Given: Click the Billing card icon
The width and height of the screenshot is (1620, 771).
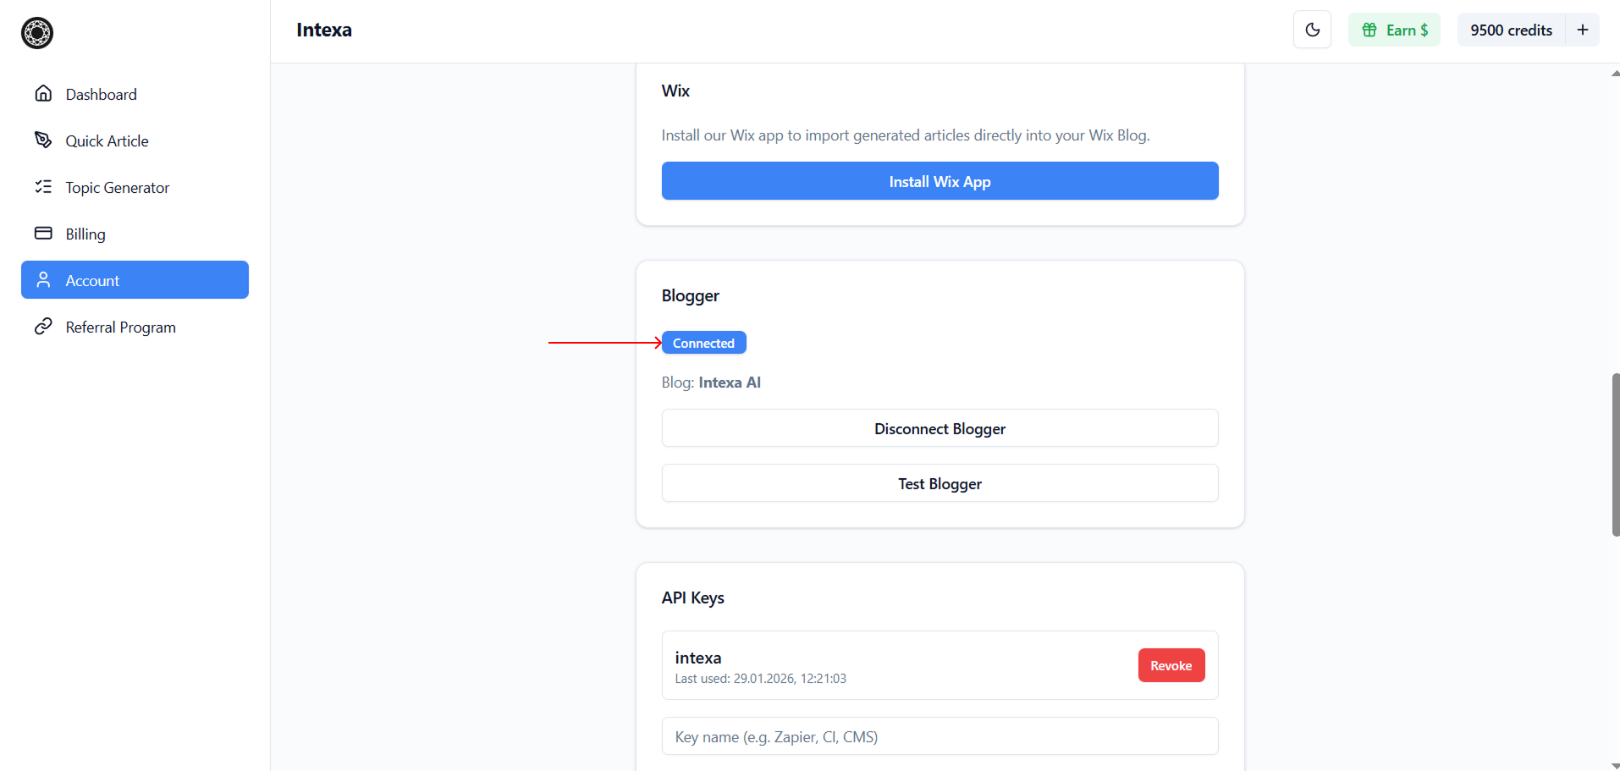Looking at the screenshot, I should click(x=43, y=234).
